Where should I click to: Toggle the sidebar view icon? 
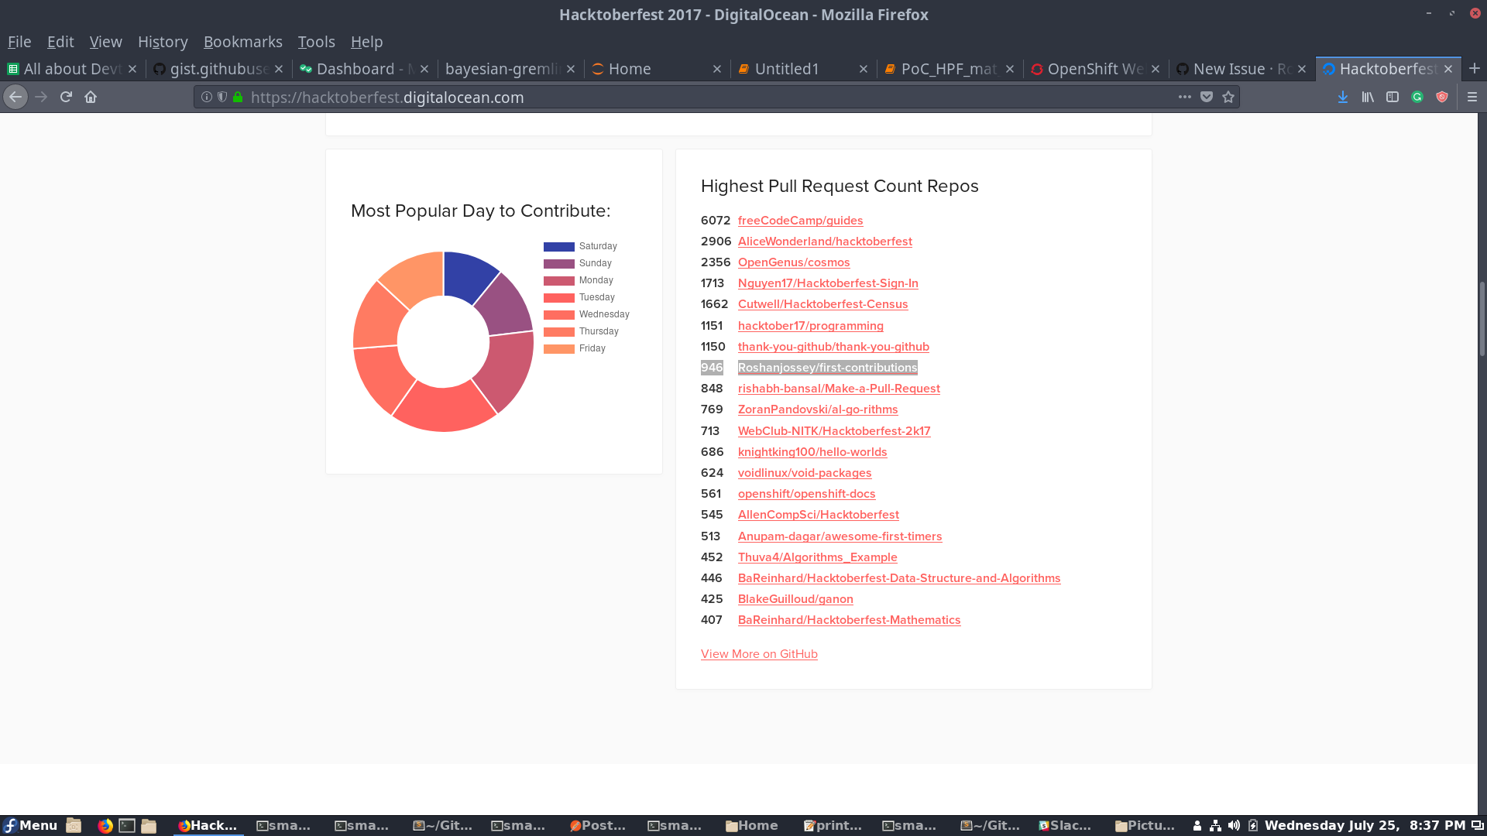1393,97
